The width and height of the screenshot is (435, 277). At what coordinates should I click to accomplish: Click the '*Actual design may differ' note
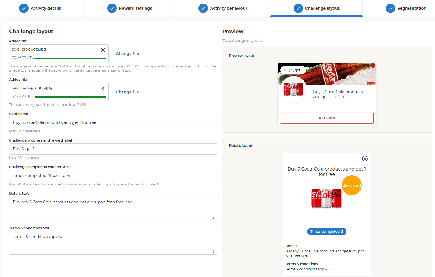click(x=243, y=41)
